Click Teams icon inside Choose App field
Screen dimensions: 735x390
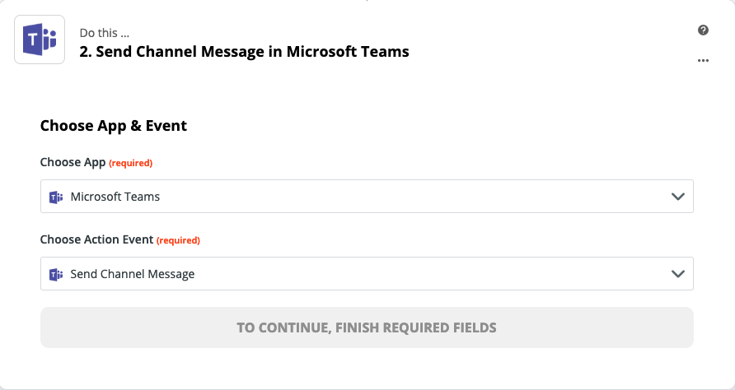[56, 197]
